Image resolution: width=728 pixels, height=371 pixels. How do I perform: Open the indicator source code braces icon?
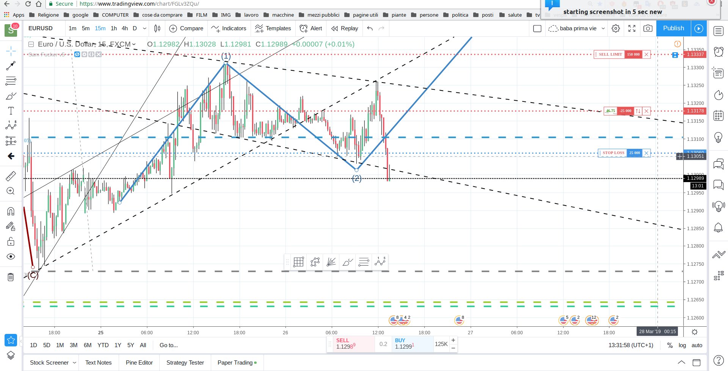tap(91, 55)
